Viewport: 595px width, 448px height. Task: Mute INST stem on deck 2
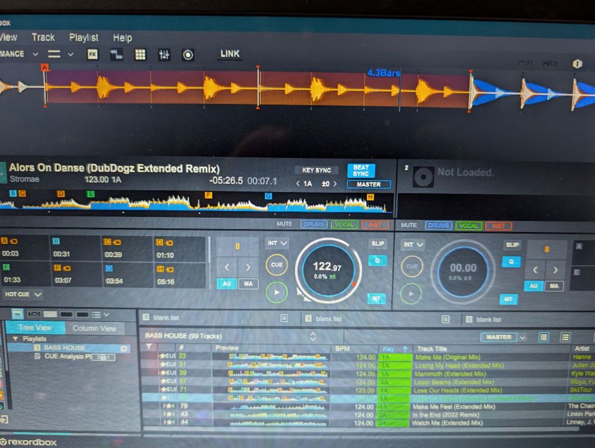[498, 227]
